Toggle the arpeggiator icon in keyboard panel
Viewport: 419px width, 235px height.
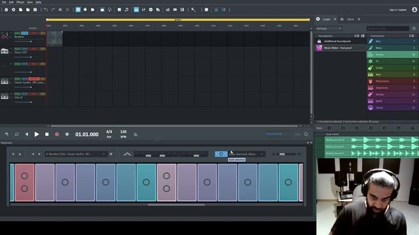pos(127,154)
